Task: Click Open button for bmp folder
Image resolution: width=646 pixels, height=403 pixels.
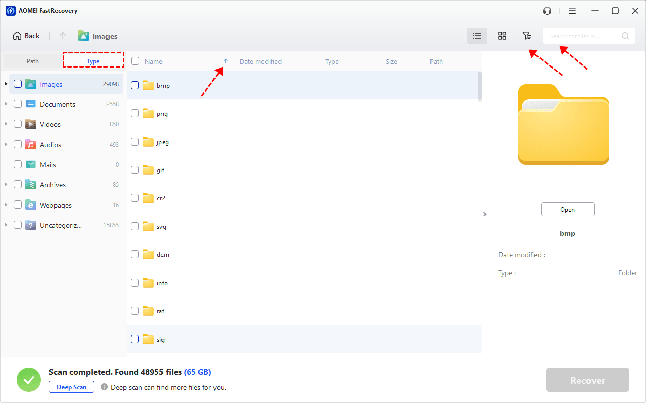Action: tap(567, 210)
